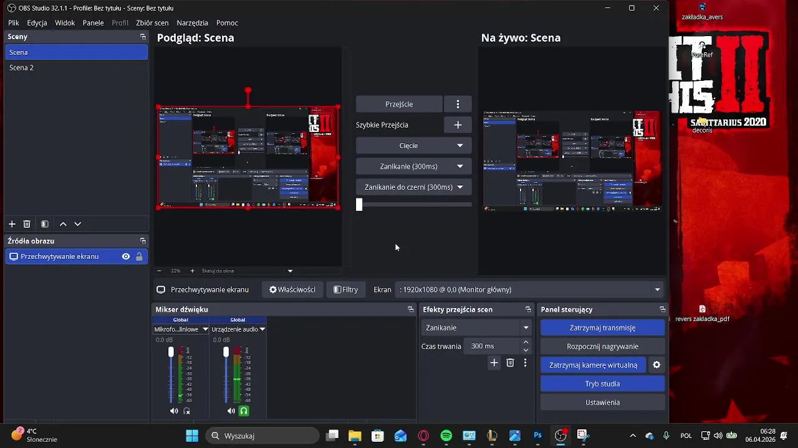
Task: Undock the Źródła obrazu panel
Action: coord(143,241)
